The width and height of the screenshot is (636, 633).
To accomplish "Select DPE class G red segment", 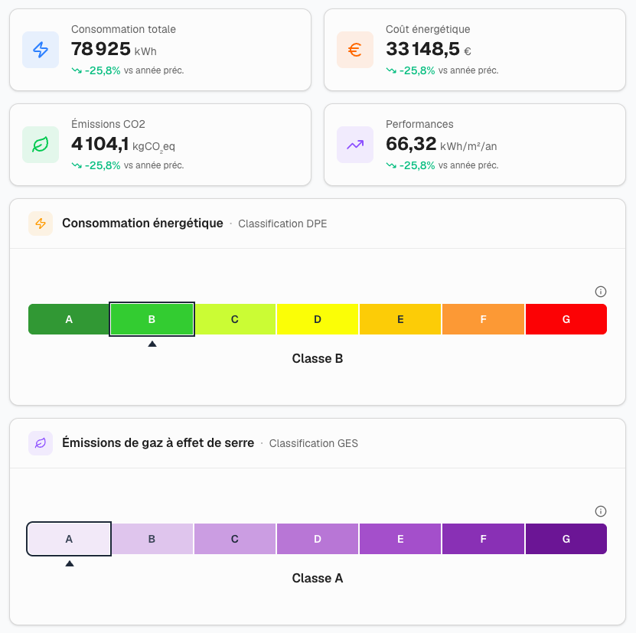I will coord(566,319).
